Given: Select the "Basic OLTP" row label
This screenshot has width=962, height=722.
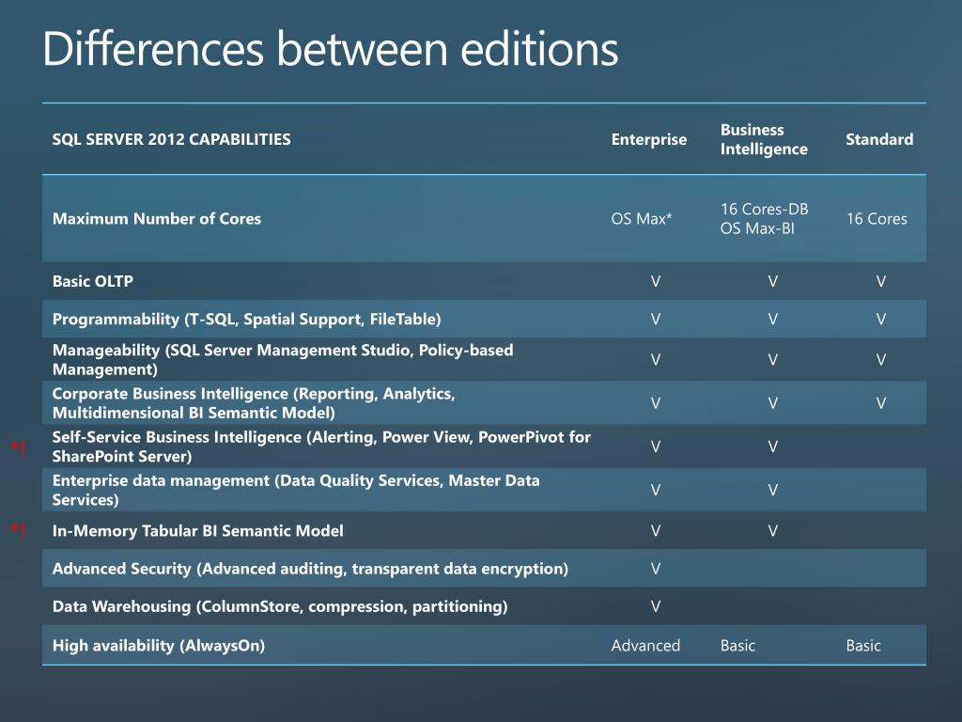Looking at the screenshot, I should [x=93, y=281].
